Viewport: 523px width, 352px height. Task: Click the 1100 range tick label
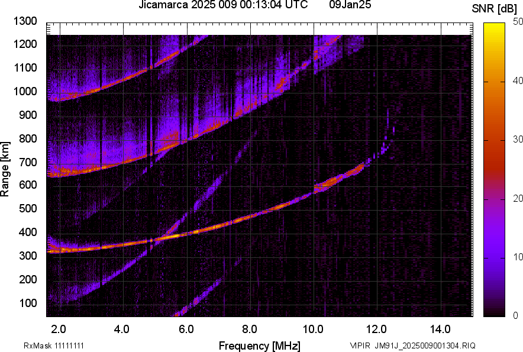coord(25,67)
